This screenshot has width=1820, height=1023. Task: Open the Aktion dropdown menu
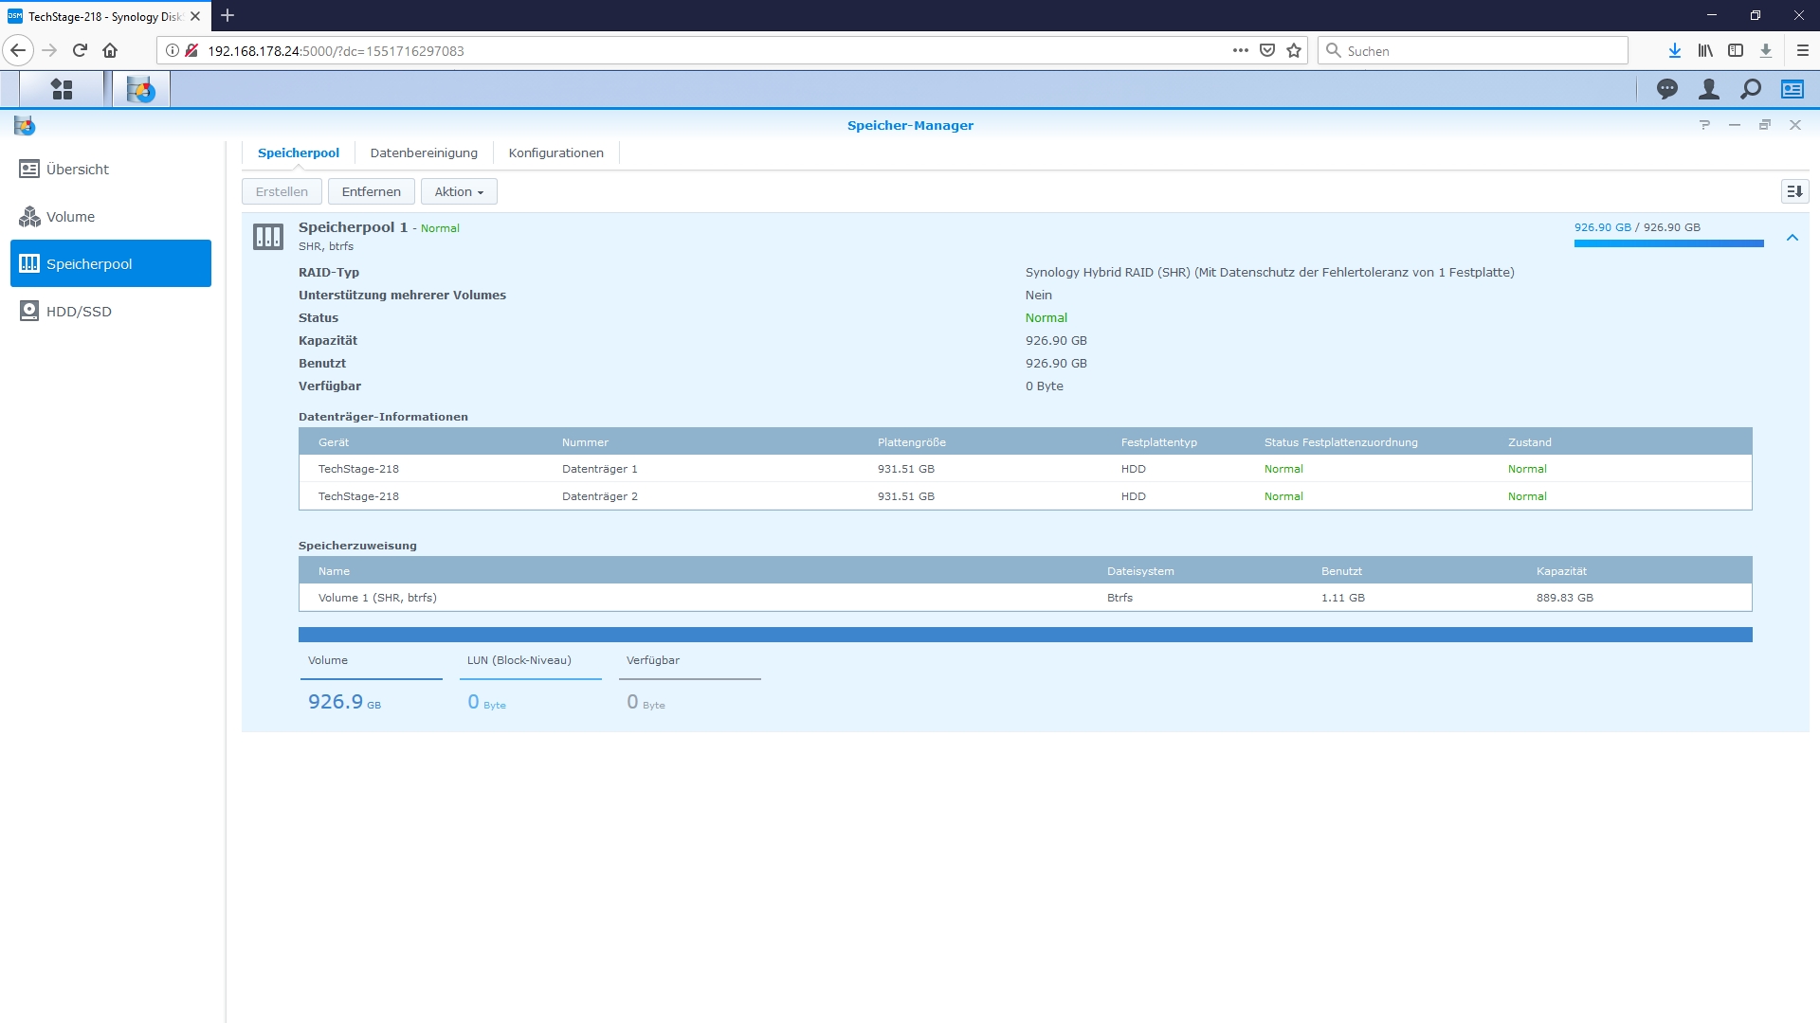click(x=459, y=191)
